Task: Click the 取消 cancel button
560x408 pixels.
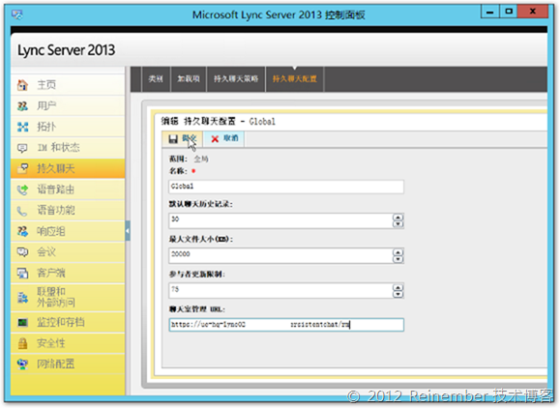Action: (224, 138)
